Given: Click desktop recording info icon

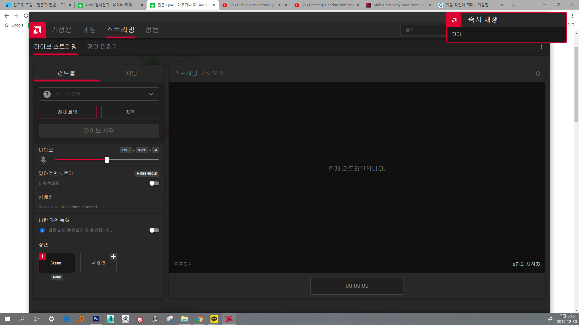Looking at the screenshot, I should point(42,230).
